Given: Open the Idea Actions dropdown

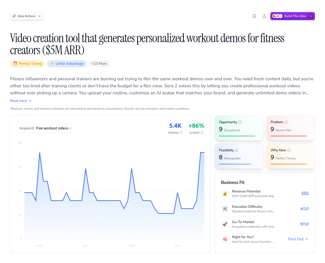Looking at the screenshot, I should tap(27, 16).
